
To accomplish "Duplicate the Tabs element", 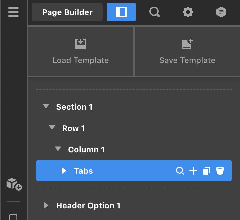I will pyautogui.click(x=207, y=171).
